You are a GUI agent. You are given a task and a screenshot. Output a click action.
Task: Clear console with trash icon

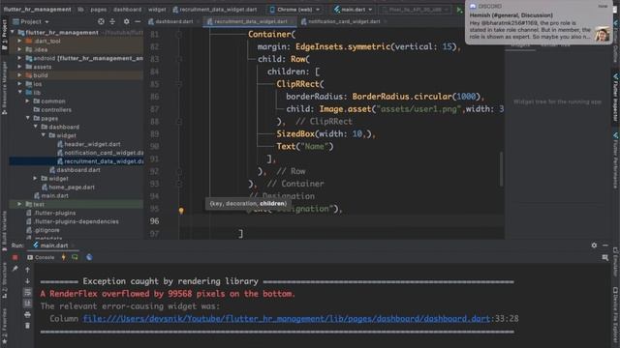pos(27,326)
